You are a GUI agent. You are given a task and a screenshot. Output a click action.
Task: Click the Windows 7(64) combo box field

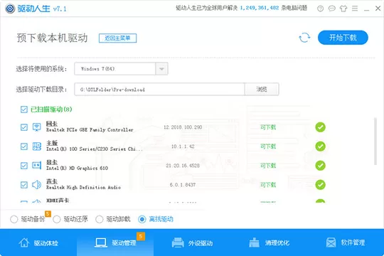121,69
